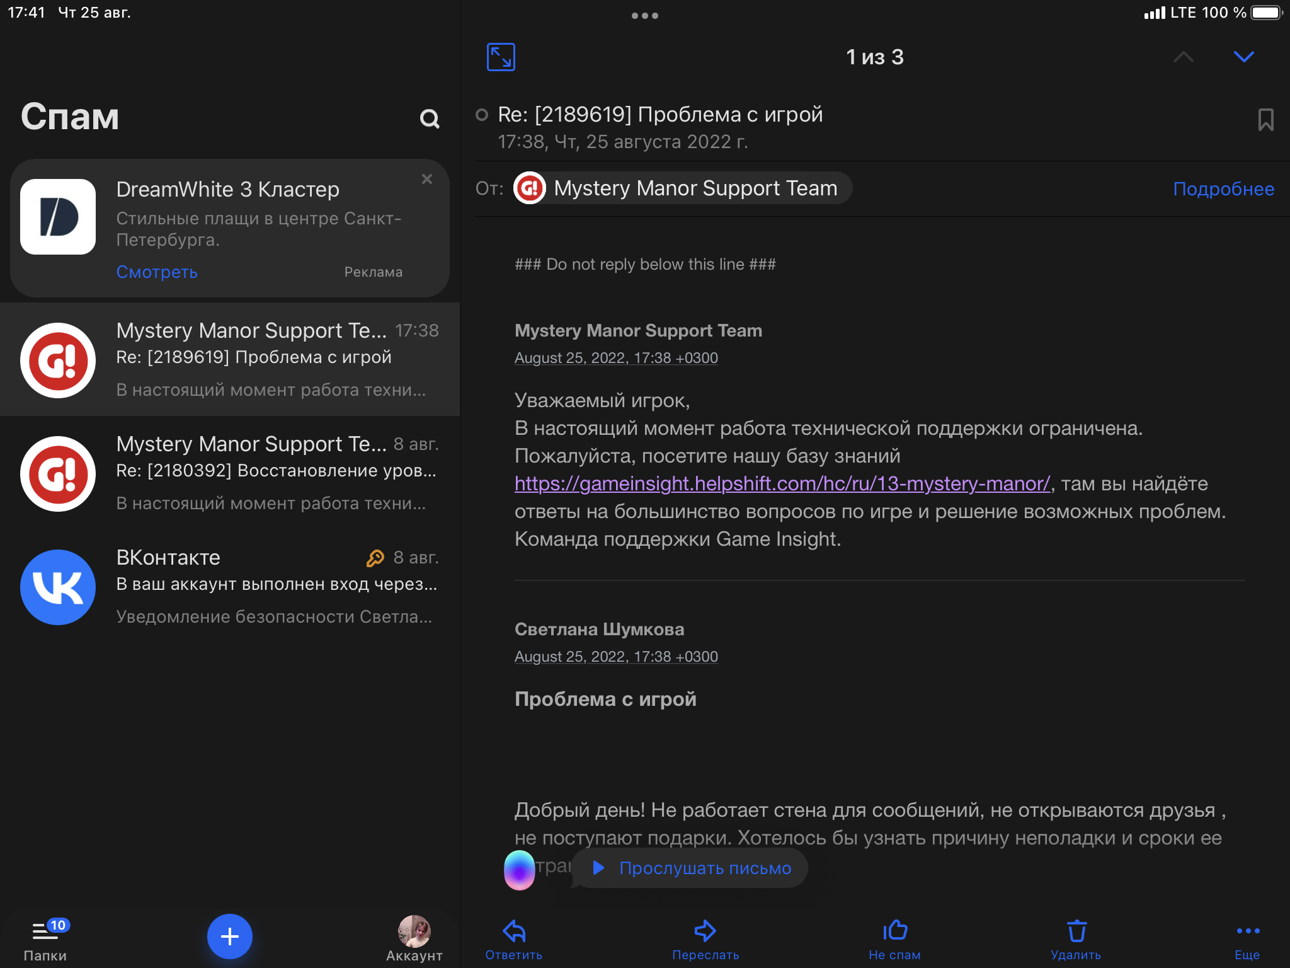Tap key icon on ВКонтакте email
Viewport: 1290px width, 968px height.
(375, 558)
